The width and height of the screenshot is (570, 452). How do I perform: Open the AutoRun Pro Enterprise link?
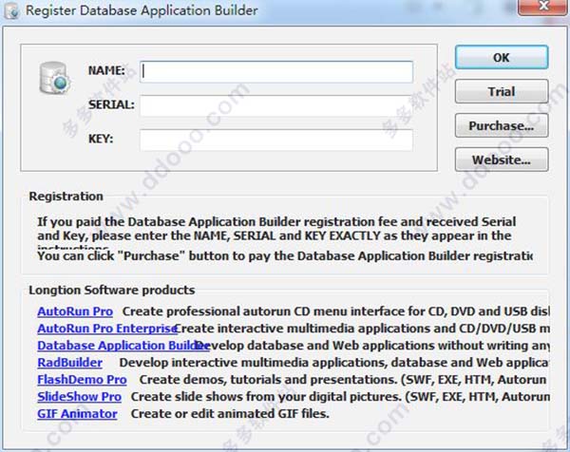coord(106,329)
